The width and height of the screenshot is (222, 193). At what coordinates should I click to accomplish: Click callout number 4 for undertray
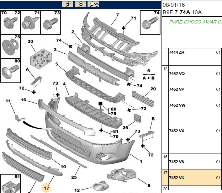click(64, 84)
